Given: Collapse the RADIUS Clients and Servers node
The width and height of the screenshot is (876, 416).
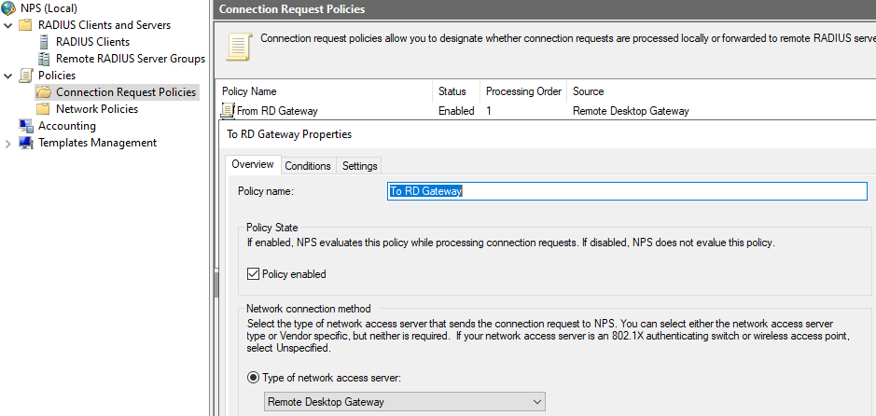Looking at the screenshot, I should [8, 25].
